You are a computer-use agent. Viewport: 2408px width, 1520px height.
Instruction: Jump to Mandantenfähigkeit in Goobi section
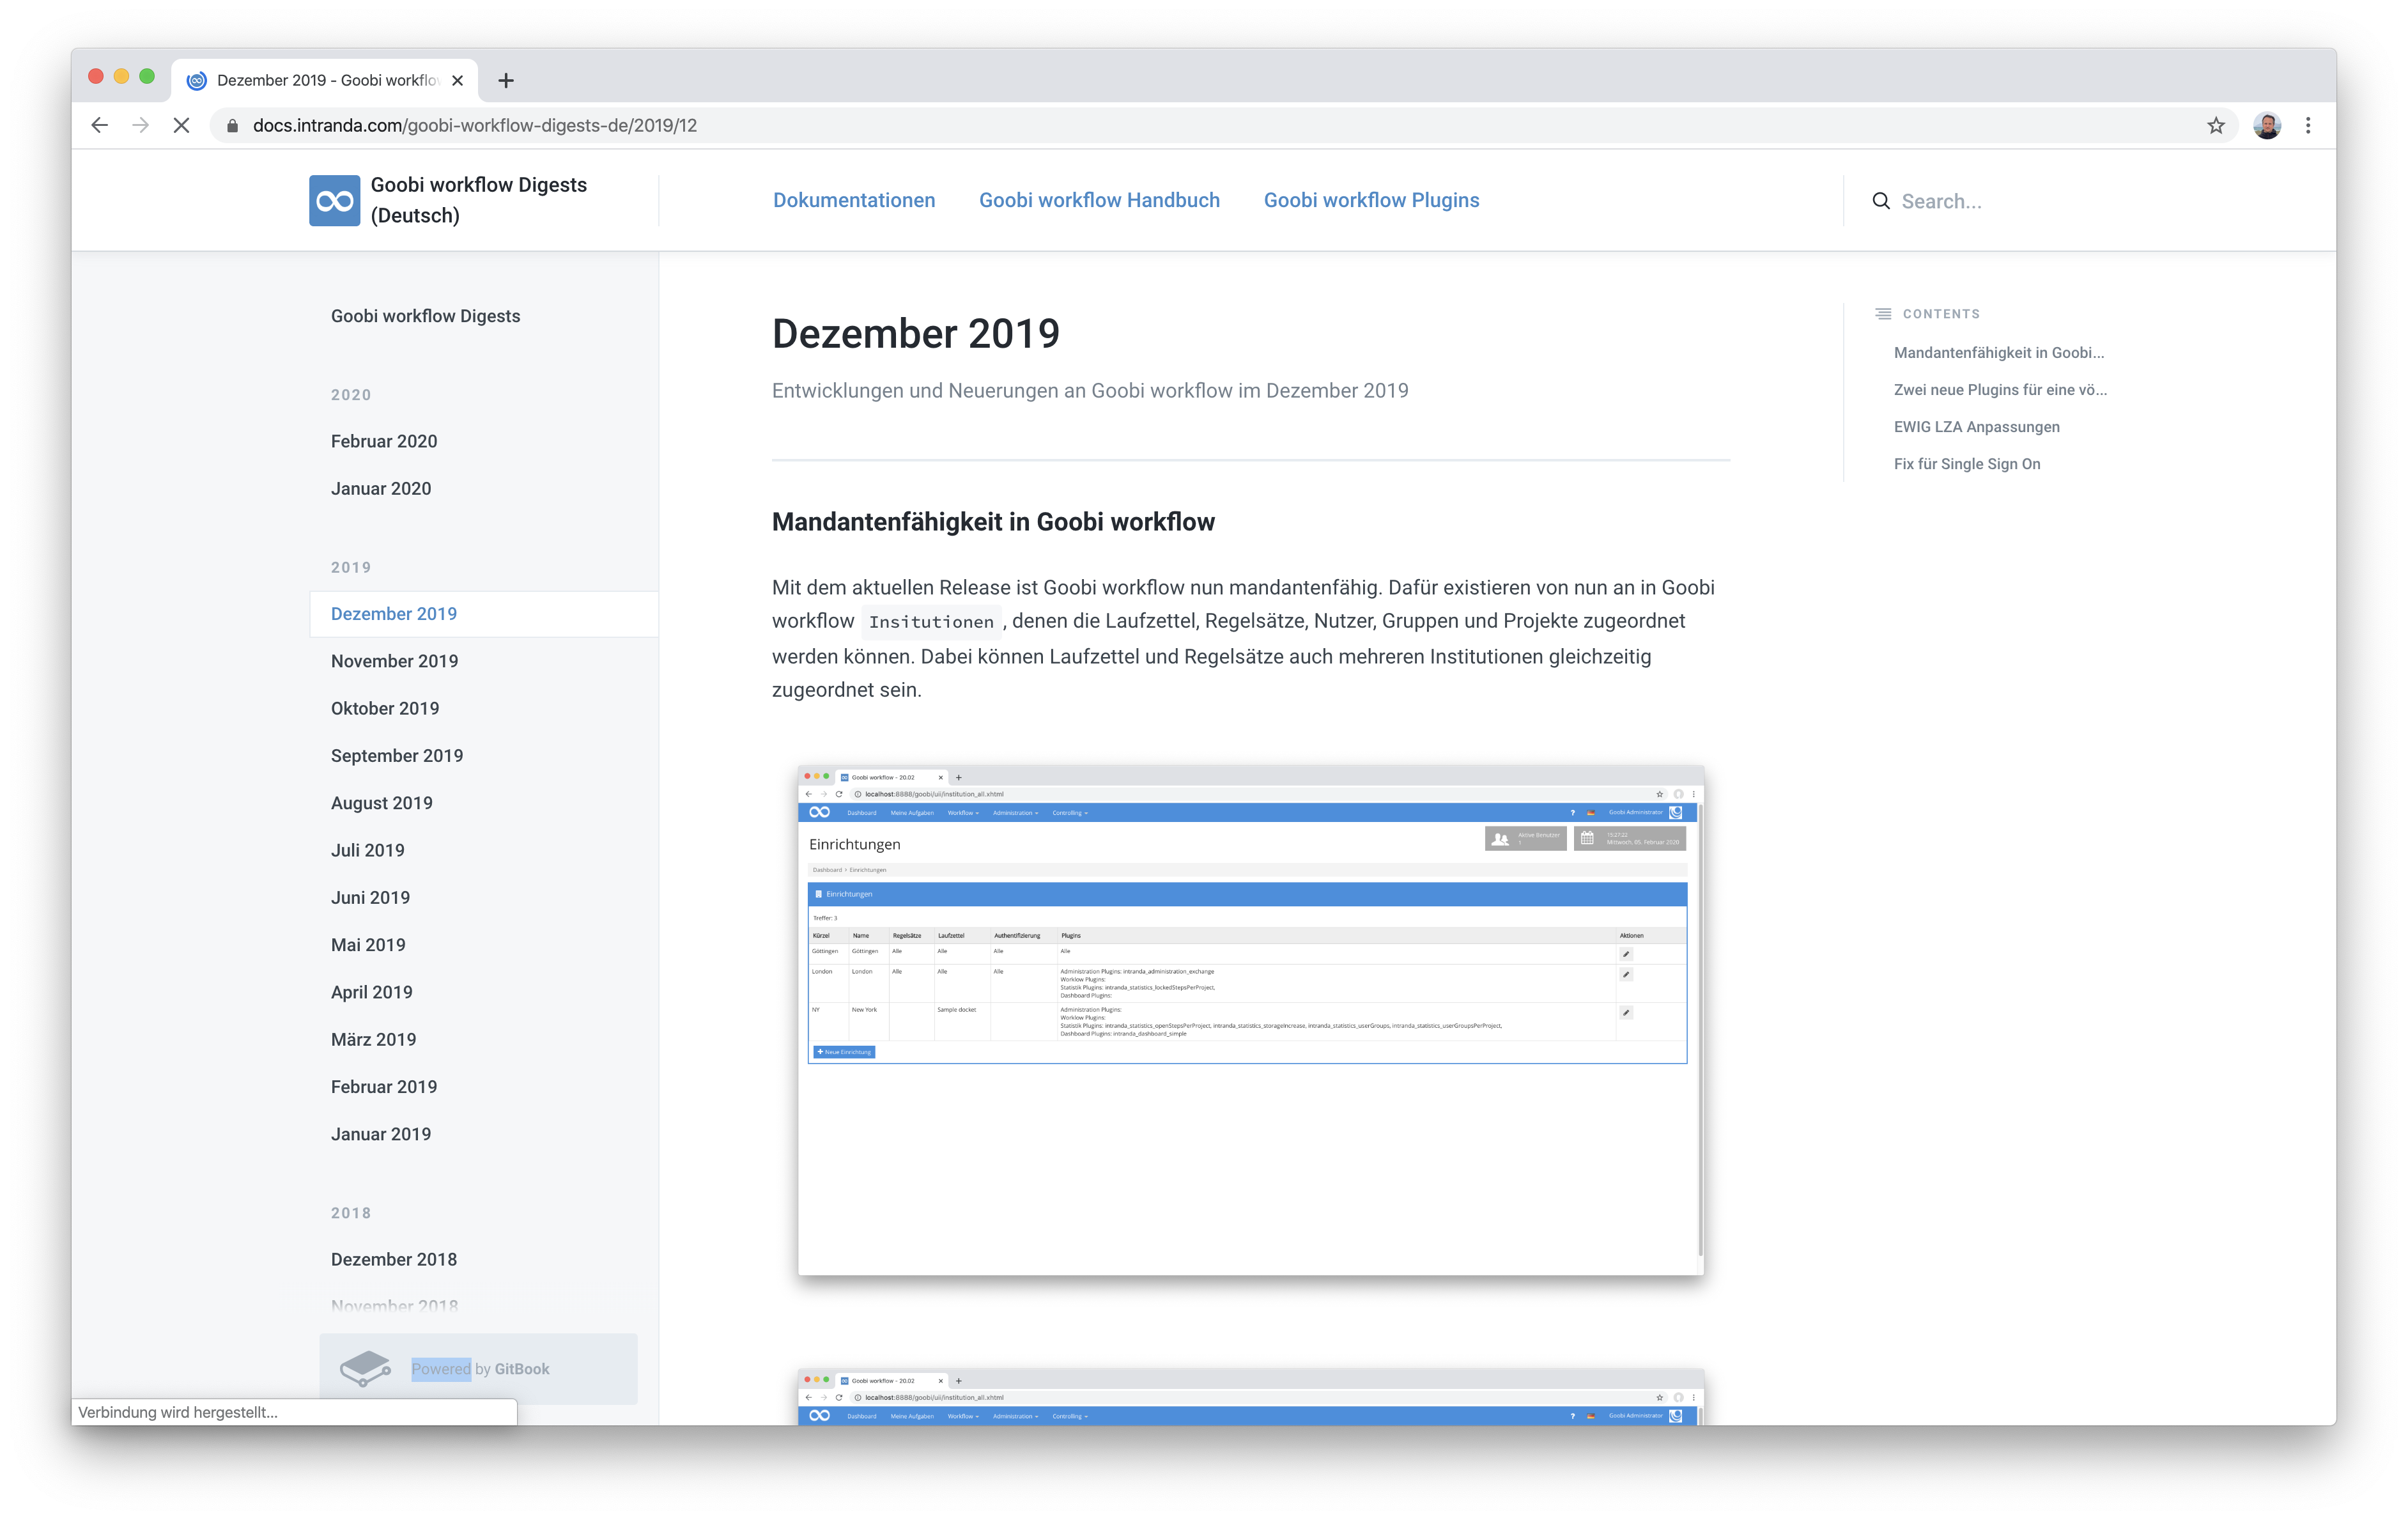1999,352
